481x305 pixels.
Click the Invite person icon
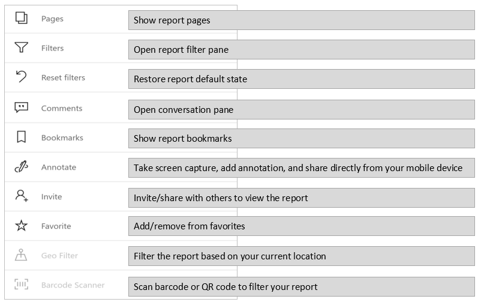22,196
